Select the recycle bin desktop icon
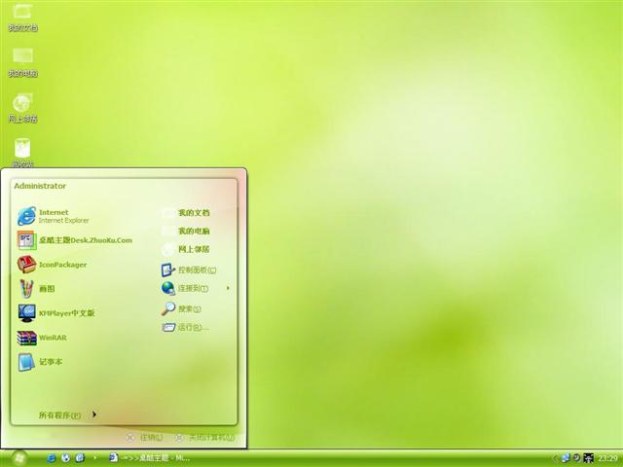Image resolution: width=623 pixels, height=467 pixels. tap(22, 153)
